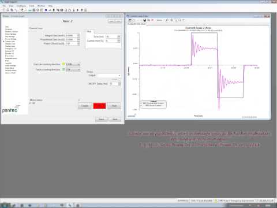The height and width of the screenshot is (208, 277).
Task: Open the Brake Output dropdown
Action: pos(109,75)
